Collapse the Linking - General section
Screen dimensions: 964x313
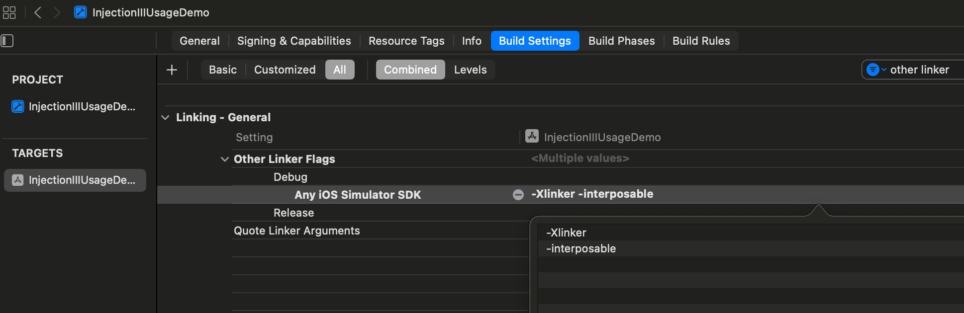(166, 118)
